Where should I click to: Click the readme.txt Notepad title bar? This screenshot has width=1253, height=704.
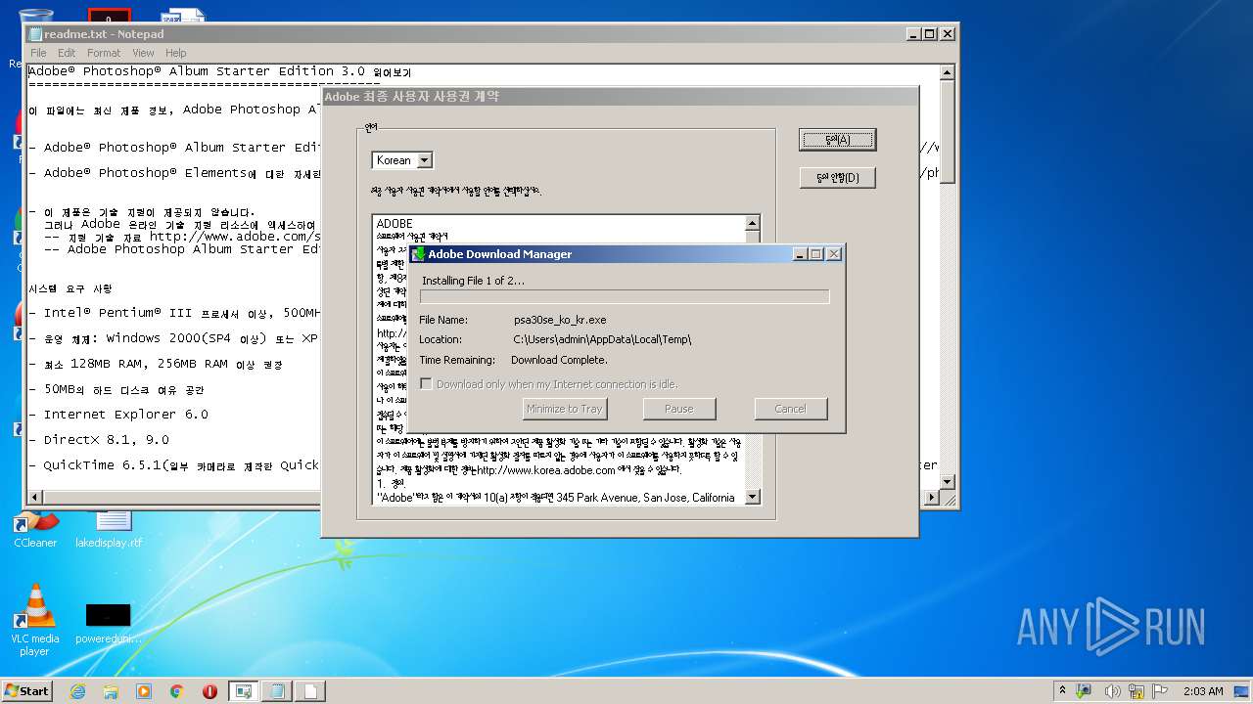(x=492, y=33)
